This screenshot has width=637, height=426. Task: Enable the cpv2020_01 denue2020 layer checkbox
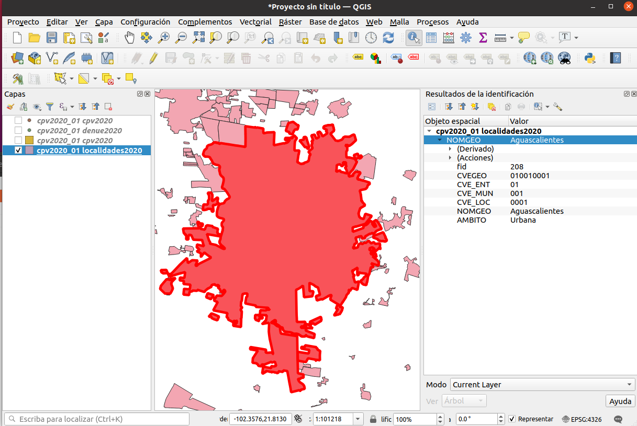tap(18, 131)
